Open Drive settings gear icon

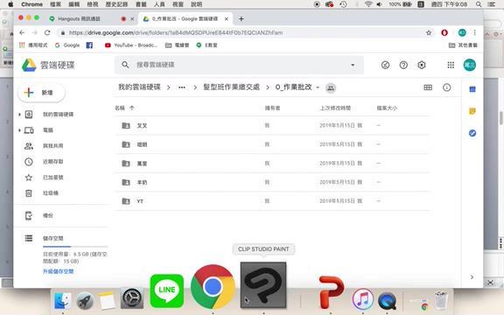[x=422, y=66]
